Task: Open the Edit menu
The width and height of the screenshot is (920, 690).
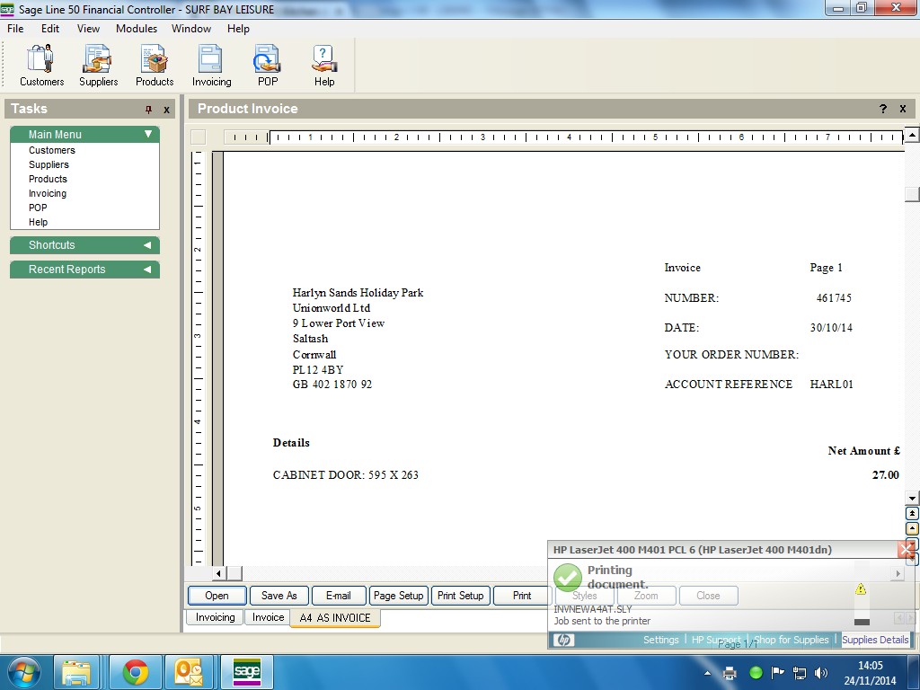Action: (x=50, y=28)
